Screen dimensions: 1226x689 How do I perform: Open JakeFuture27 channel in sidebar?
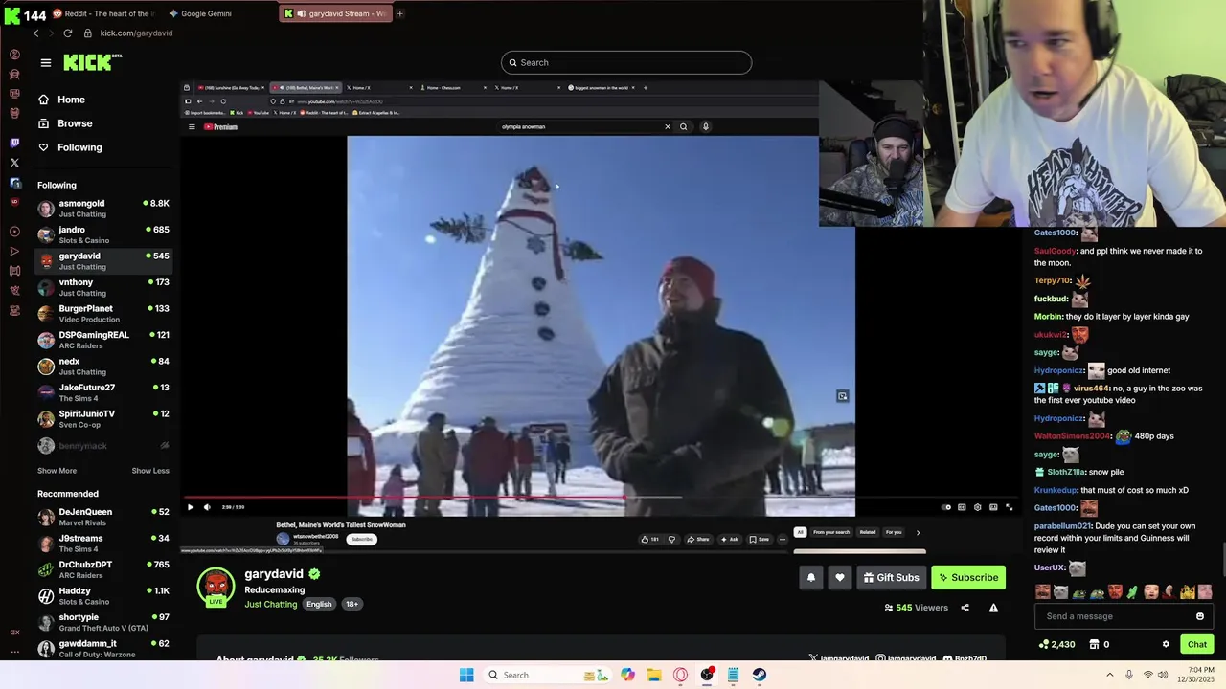point(103,392)
